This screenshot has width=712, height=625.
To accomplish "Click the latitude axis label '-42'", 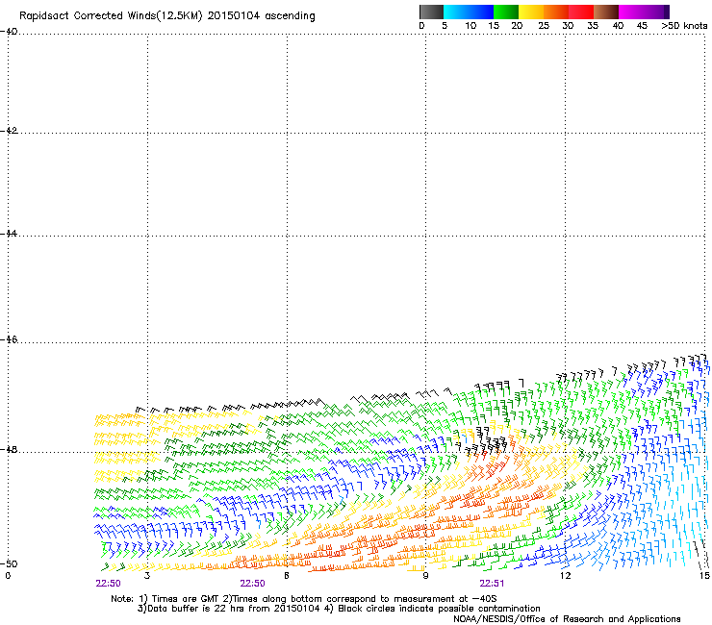I will [x=9, y=130].
